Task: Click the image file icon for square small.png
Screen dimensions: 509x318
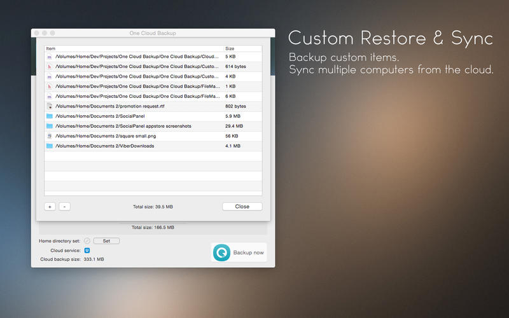Action: tap(50, 136)
